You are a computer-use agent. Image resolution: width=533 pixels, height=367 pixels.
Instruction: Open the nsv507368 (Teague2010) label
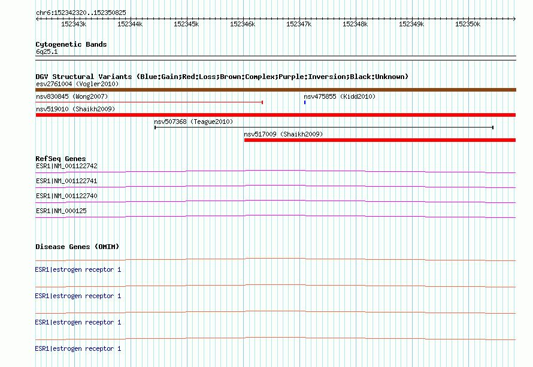coord(193,122)
